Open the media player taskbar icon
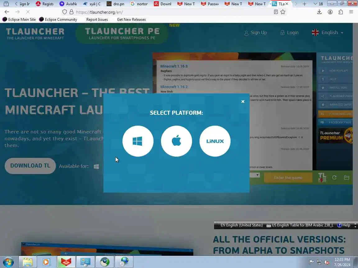Screen dimensions: 358x268 [x=47, y=262]
